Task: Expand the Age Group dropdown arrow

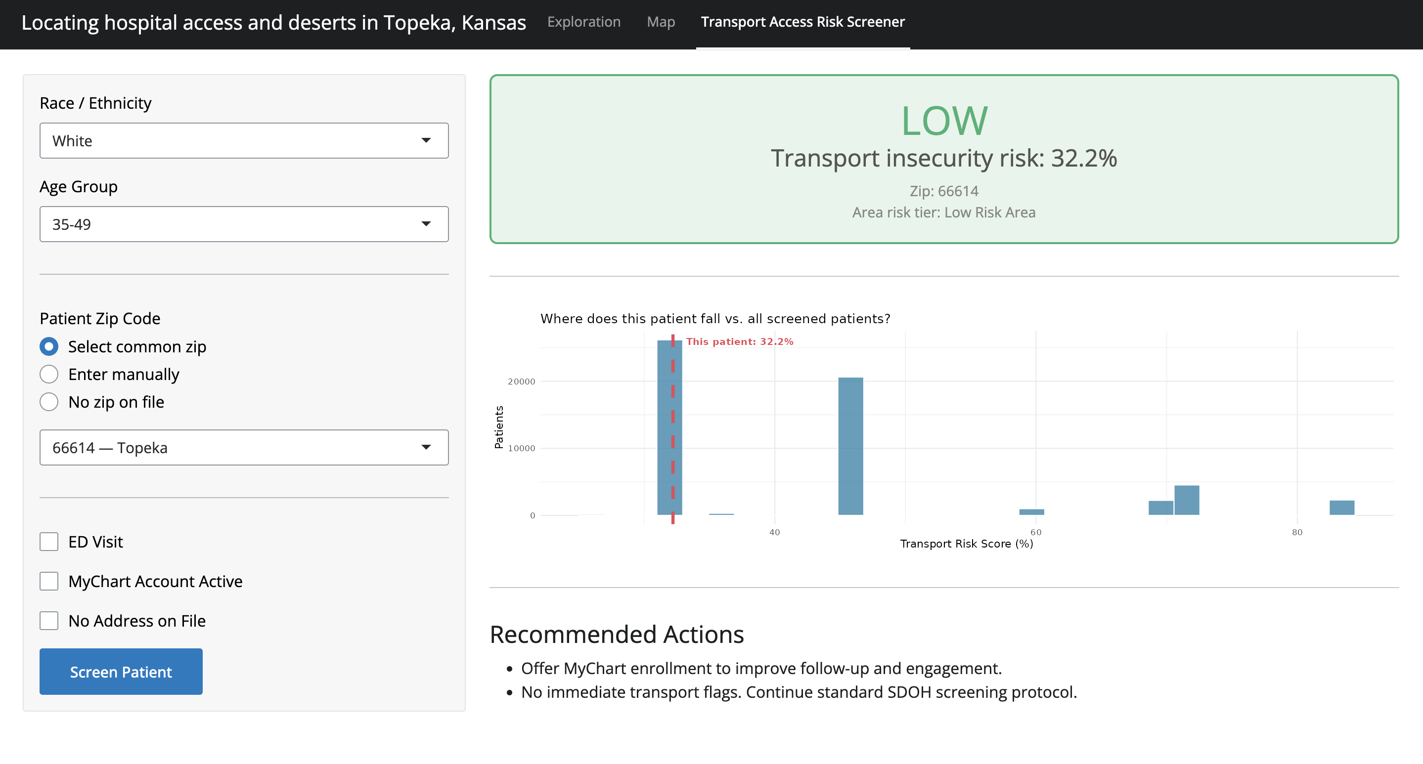Action: click(425, 224)
